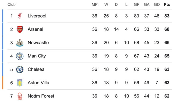Click the Arsenal club crest
Image resolution: width=172 pixels, height=102 pixels.
click(x=20, y=29)
